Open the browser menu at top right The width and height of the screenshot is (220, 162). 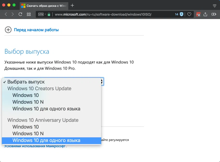(x=214, y=5)
